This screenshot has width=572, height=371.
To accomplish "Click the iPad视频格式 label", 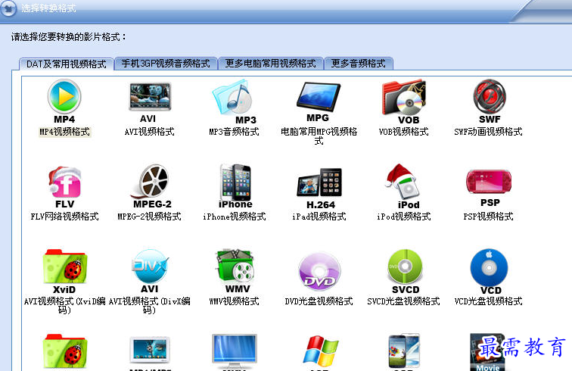I will (319, 217).
